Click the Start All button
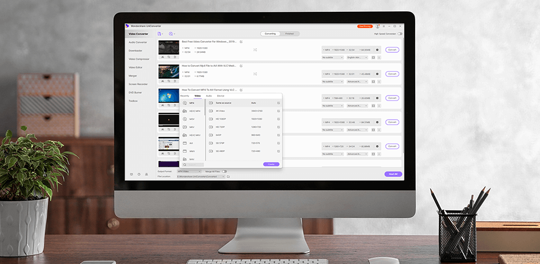 pos(393,174)
